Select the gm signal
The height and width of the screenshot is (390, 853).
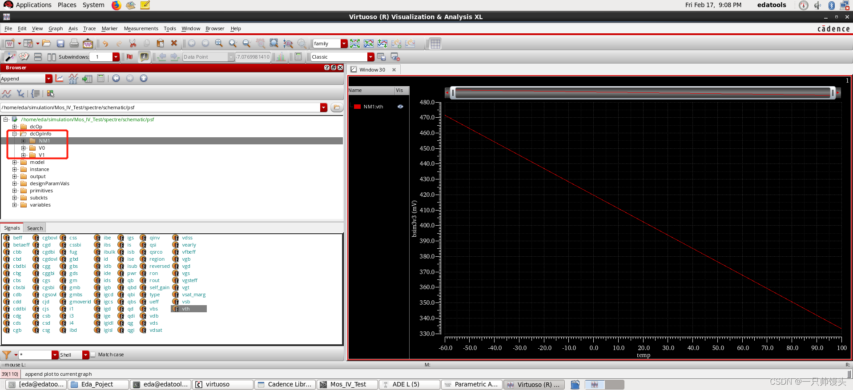pos(73,280)
